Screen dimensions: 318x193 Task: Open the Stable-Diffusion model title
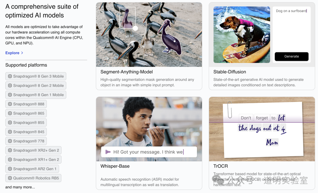point(230,72)
